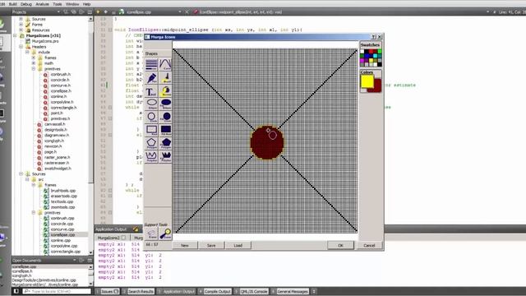Open canvascell.h in the project tree
This screenshot has width=526, height=296.
[55, 124]
